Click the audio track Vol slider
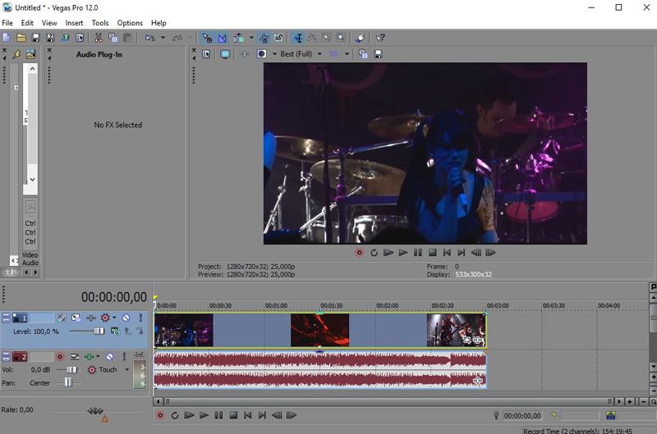The height and width of the screenshot is (434, 657). coord(71,370)
